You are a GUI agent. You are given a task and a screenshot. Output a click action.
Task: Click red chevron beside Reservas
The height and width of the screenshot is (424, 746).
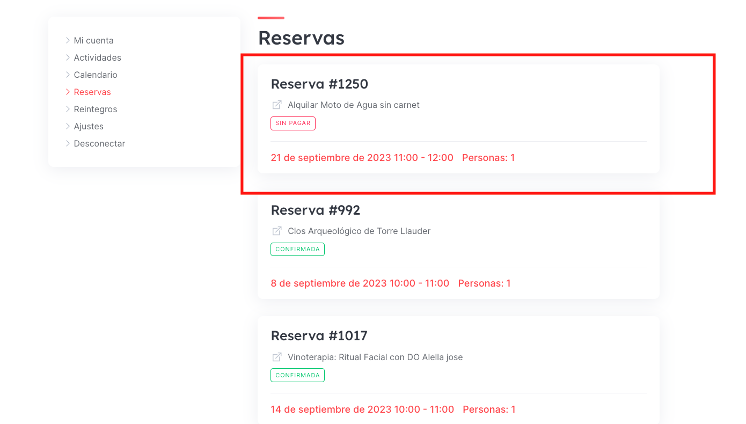pyautogui.click(x=68, y=92)
